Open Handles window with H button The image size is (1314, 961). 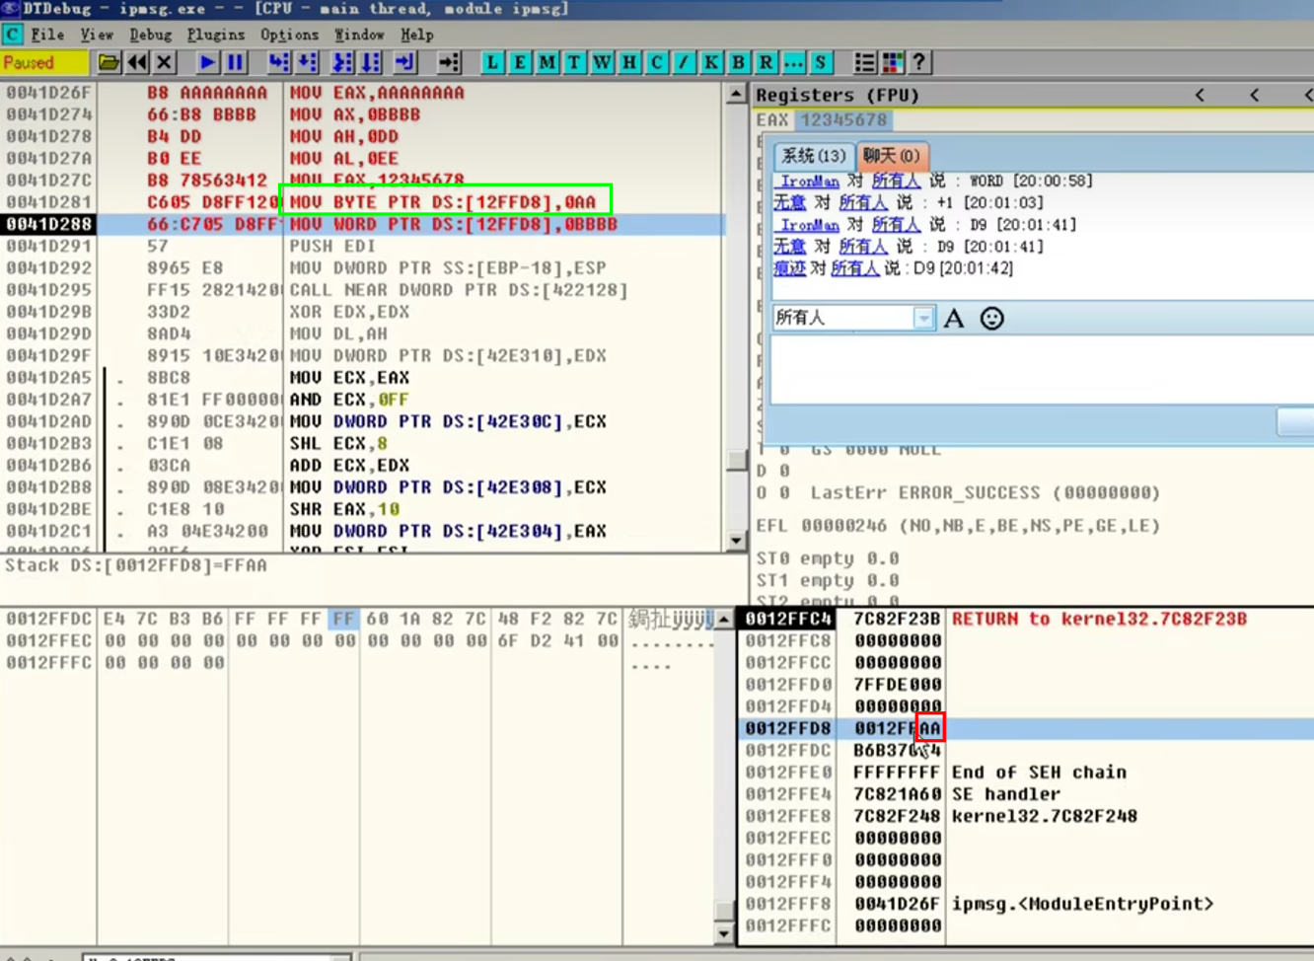[x=629, y=62]
